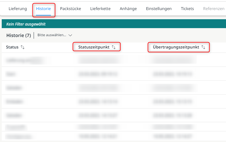226x142 pixels.
Task: Sort by Statuszeitpunkt using its arrow icon
Action: click(114, 47)
